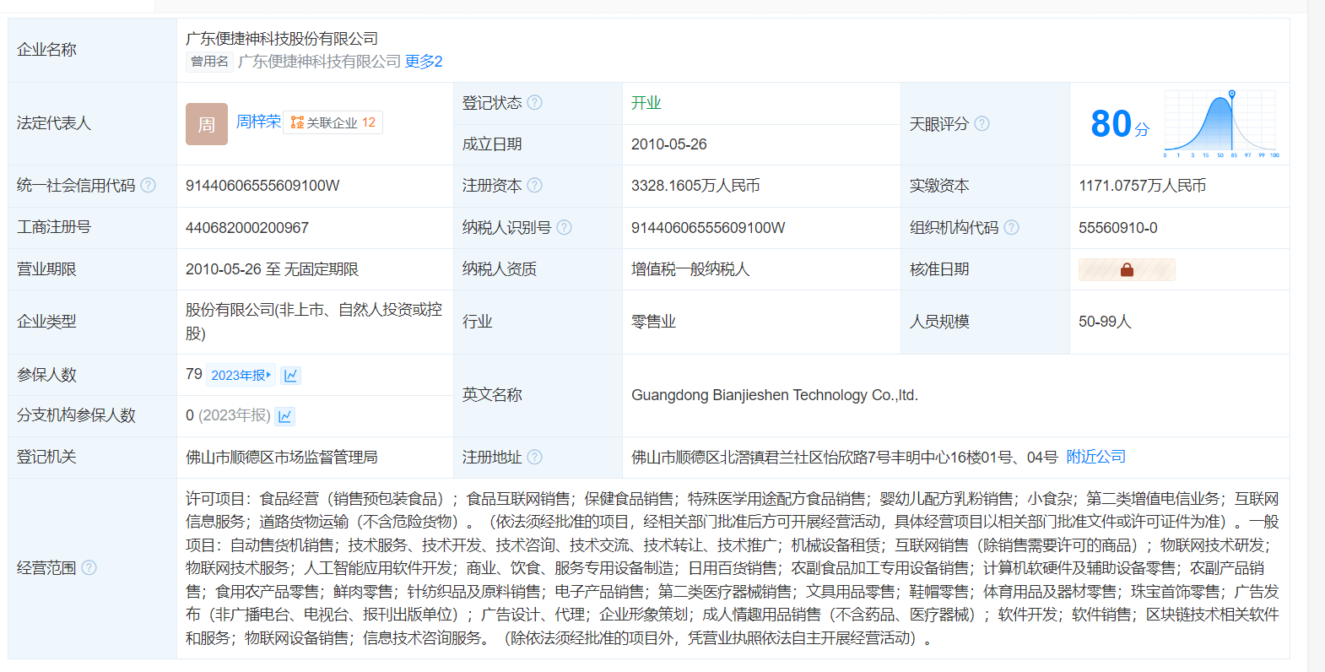Click help icon next to 纳税人识别号

tap(565, 228)
